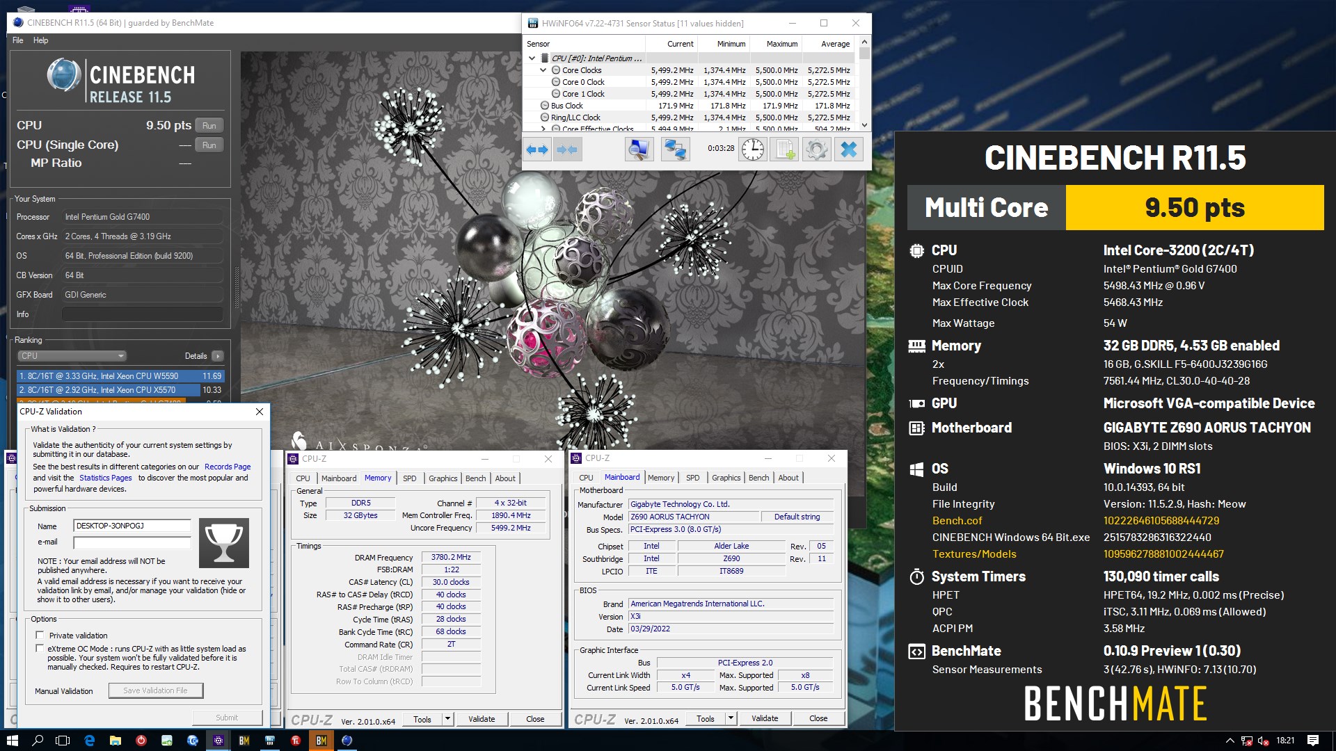This screenshot has width=1336, height=751.
Task: Start HWiNFO logging with sheet-plus icon
Action: coord(785,150)
